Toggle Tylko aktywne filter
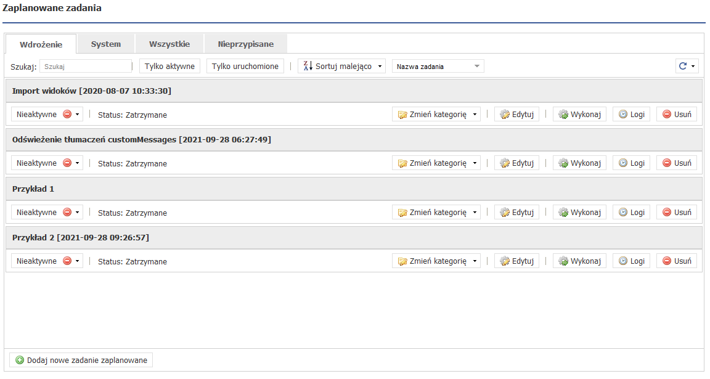710x379 pixels. pyautogui.click(x=169, y=66)
